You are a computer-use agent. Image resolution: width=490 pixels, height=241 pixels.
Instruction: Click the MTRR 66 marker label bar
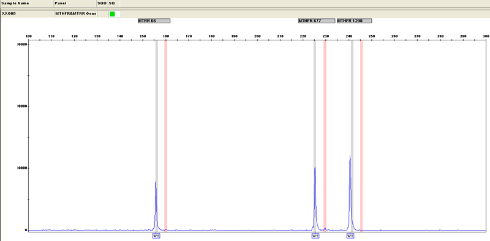[x=154, y=21]
